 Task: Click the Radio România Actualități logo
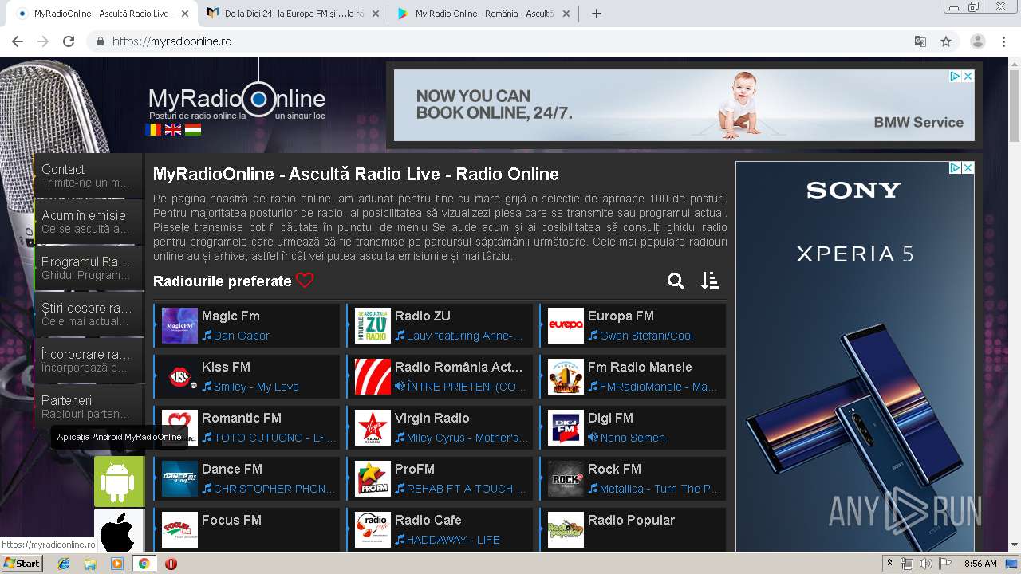point(373,377)
